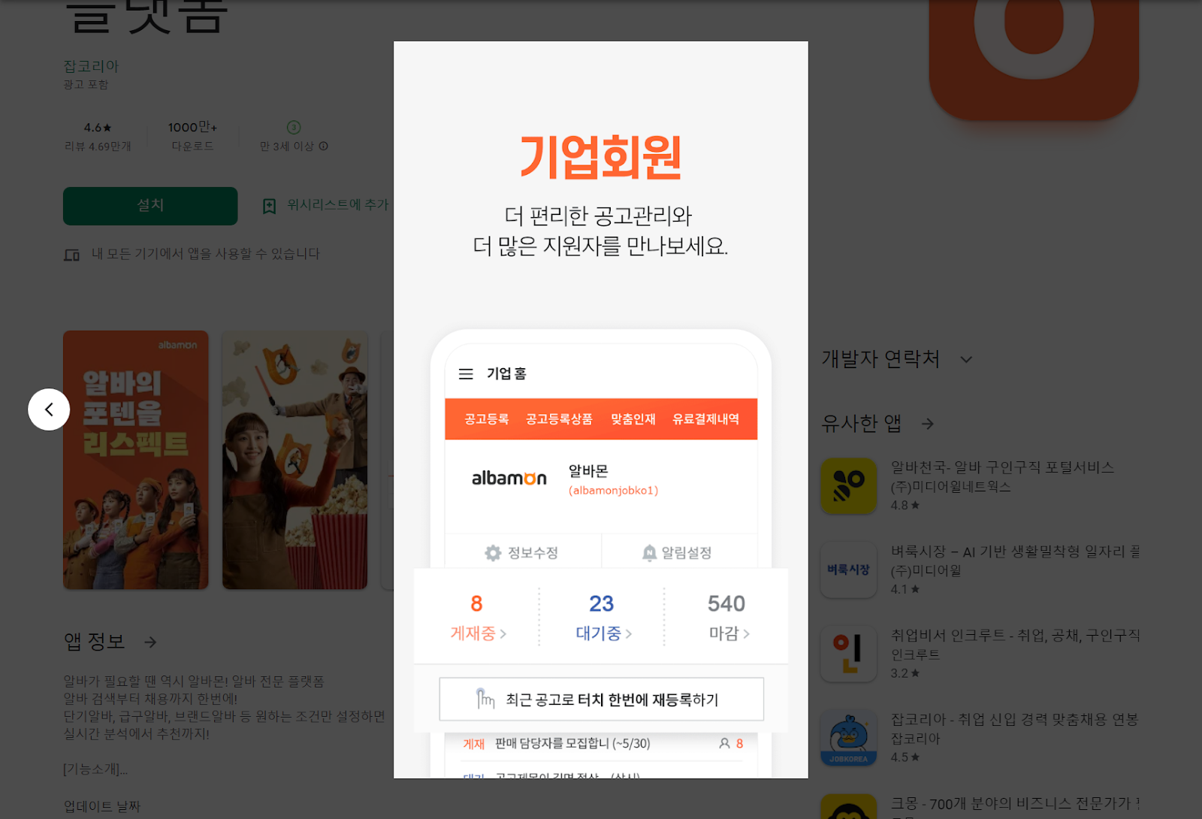Click the 정보수정 gear icon
The image size is (1202, 819).
(493, 554)
